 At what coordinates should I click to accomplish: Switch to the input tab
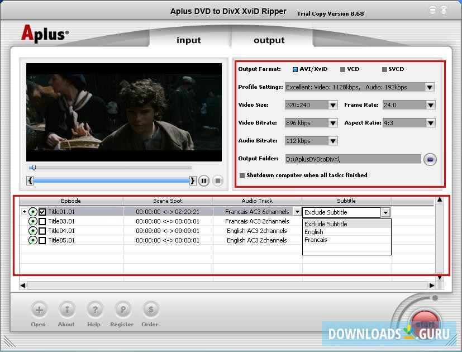click(x=188, y=40)
